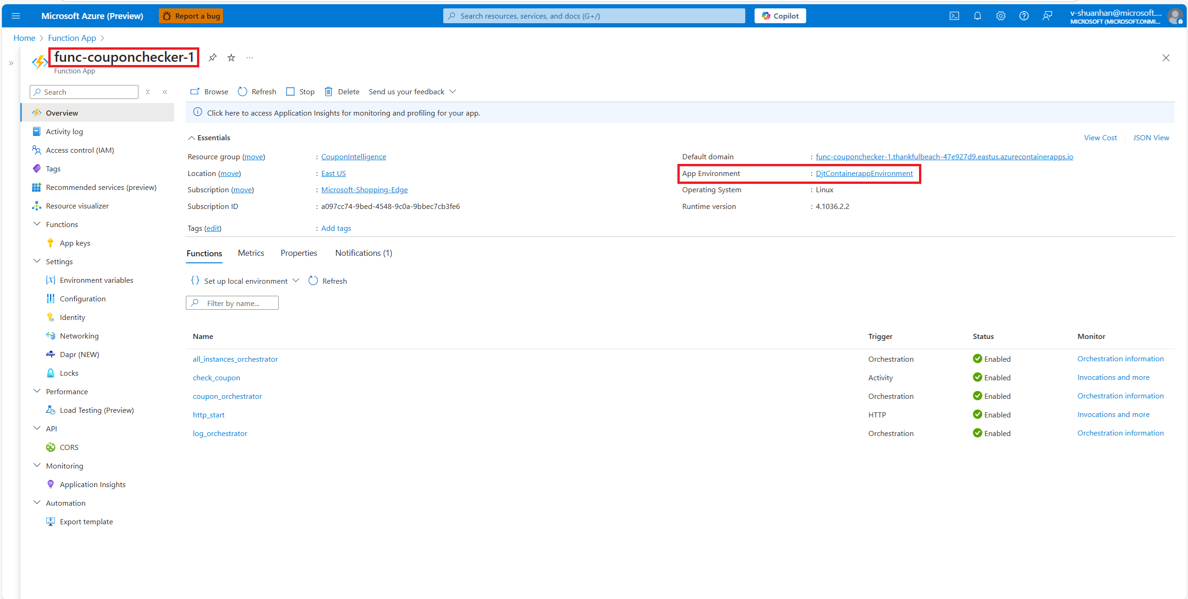Close the Function App blade
1188x599 pixels.
(1166, 58)
